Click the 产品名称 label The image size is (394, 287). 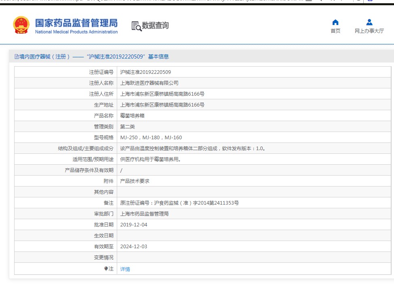104,116
